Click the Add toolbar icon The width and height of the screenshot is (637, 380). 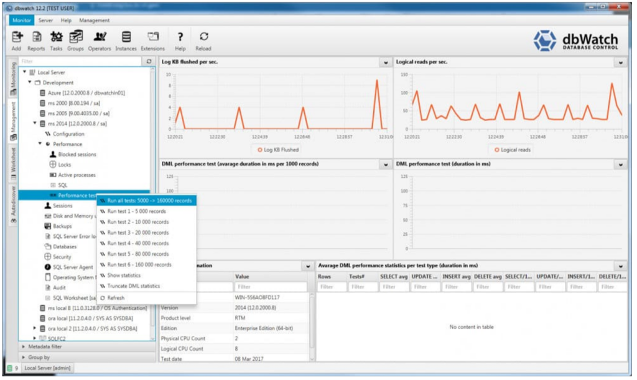coord(17,37)
